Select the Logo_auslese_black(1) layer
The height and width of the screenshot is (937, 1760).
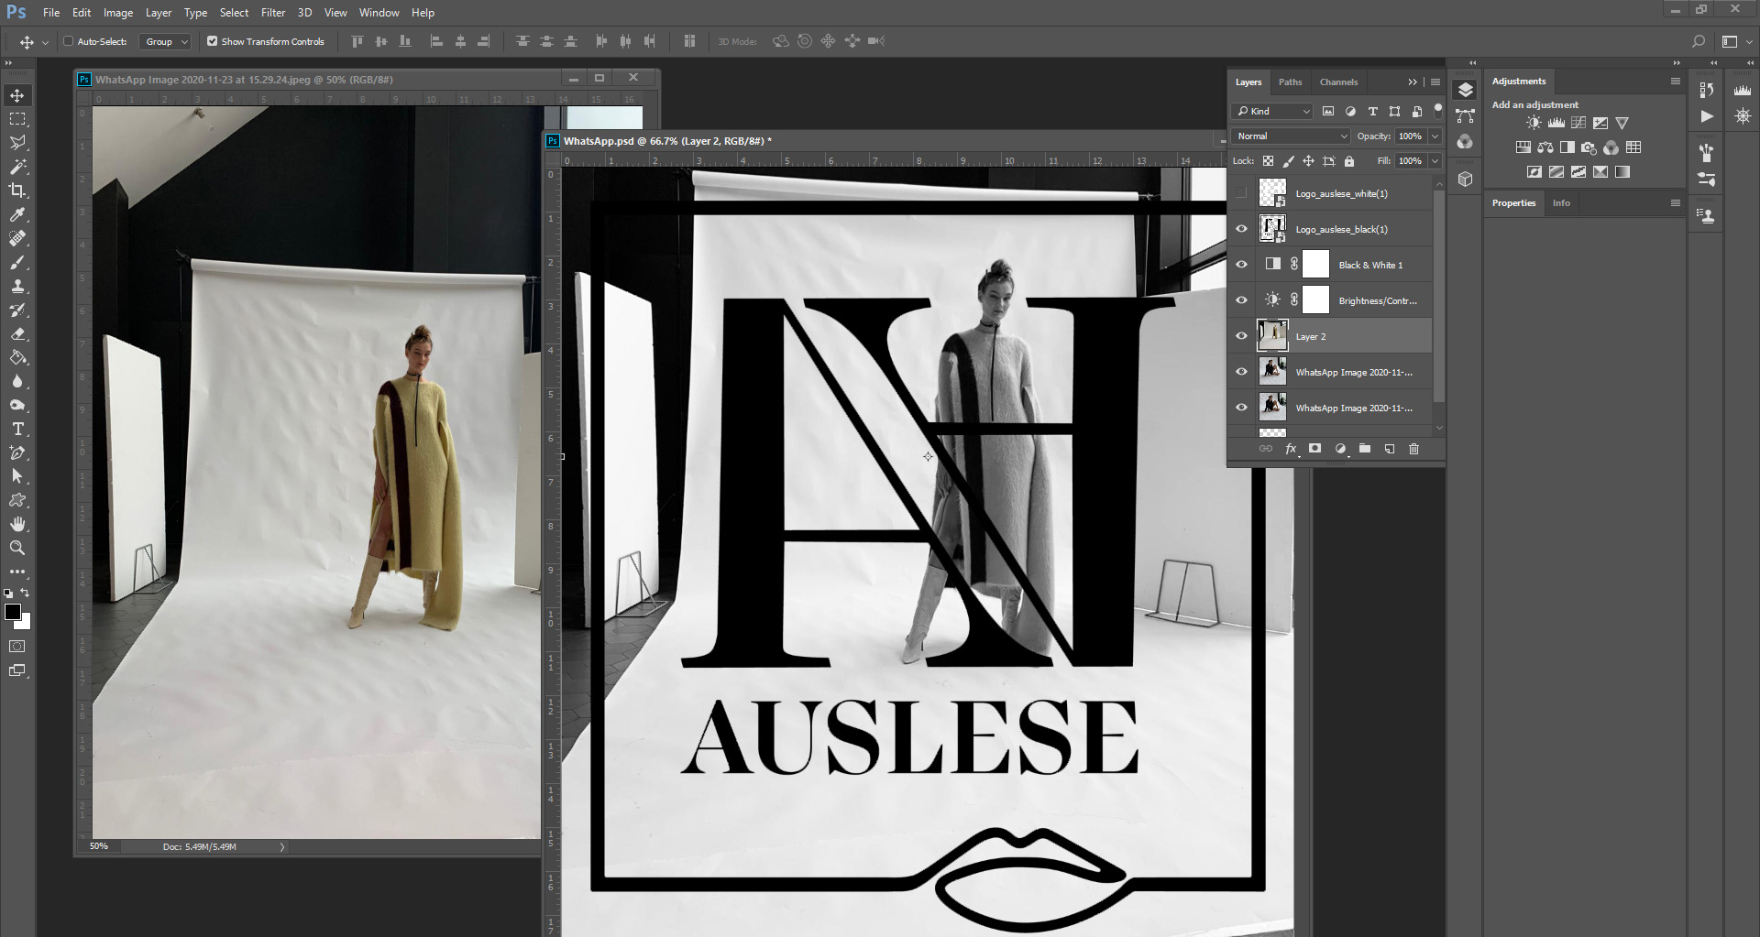(1341, 229)
